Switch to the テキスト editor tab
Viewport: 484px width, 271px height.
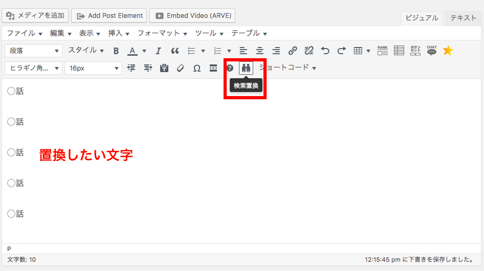point(463,18)
